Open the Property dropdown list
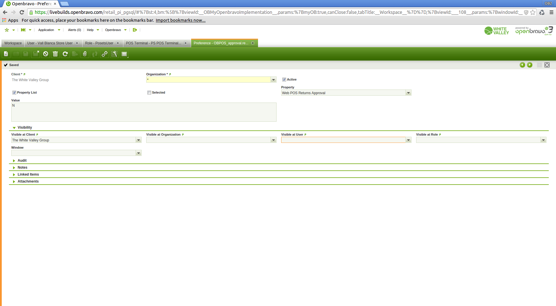 pyautogui.click(x=408, y=93)
